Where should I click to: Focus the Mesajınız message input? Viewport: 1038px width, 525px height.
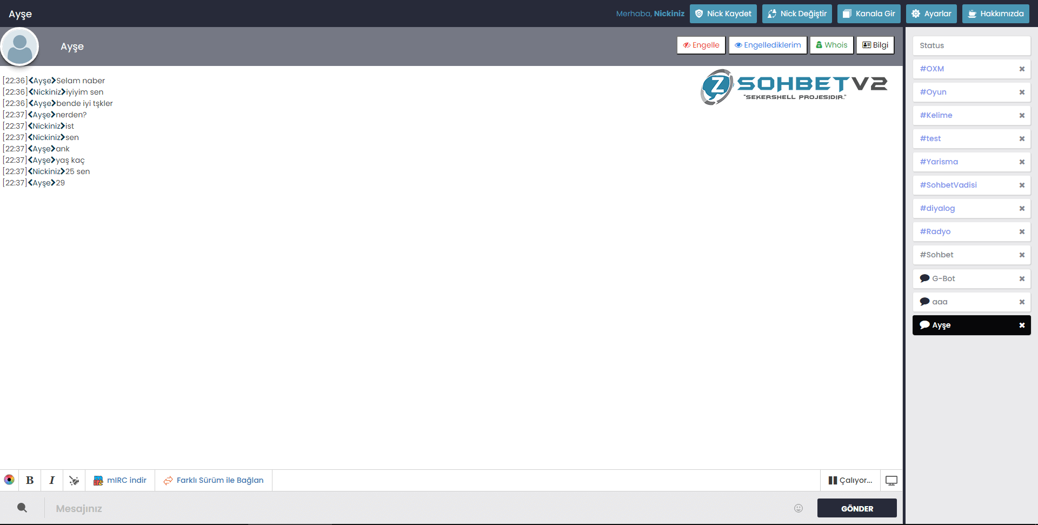tap(419, 508)
